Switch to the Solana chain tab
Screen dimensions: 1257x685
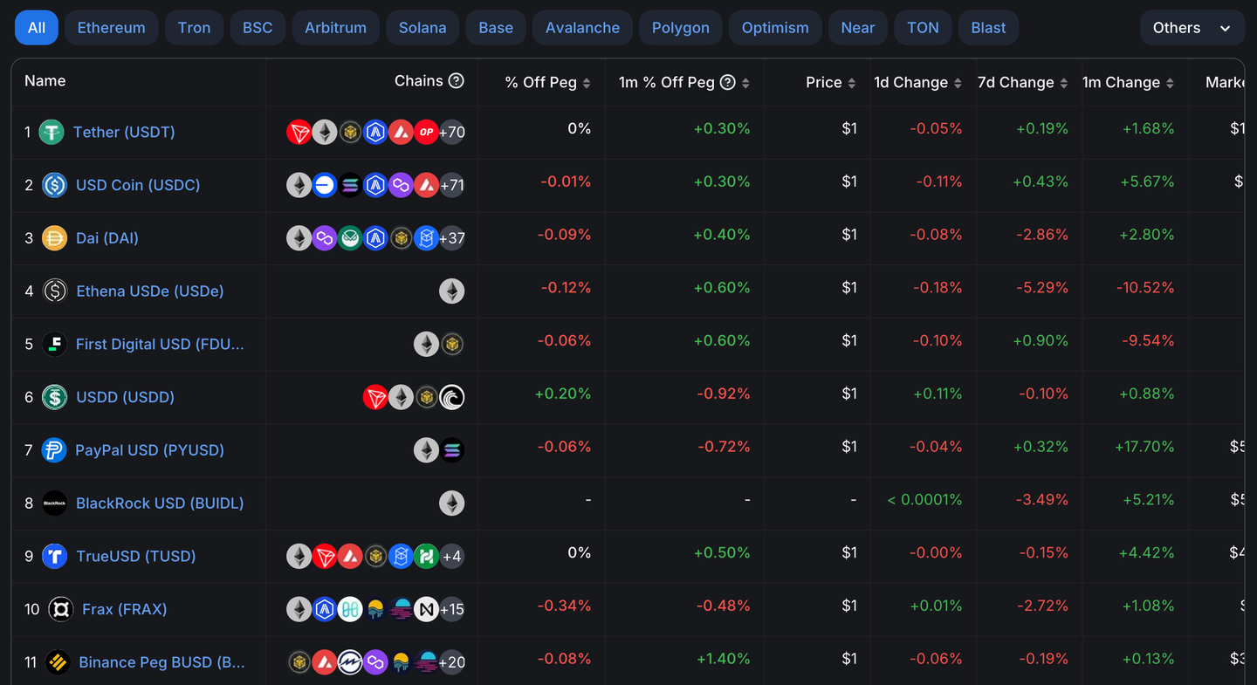[x=422, y=28]
